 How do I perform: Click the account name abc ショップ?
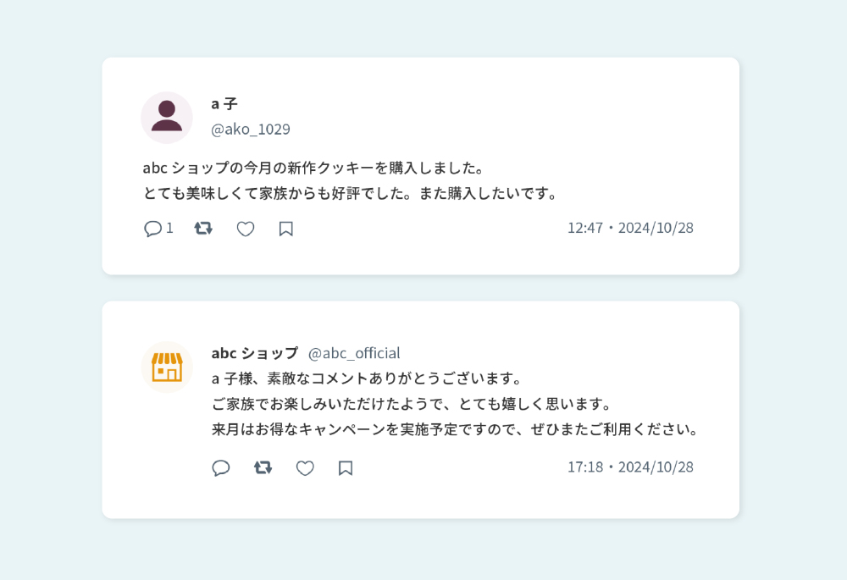tap(254, 353)
